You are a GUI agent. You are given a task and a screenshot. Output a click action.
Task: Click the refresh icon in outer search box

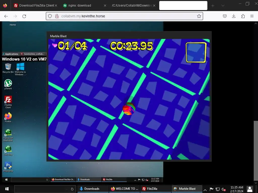72,189
